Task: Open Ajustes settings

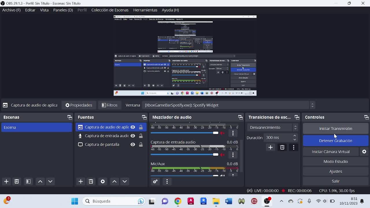Action: (336, 171)
